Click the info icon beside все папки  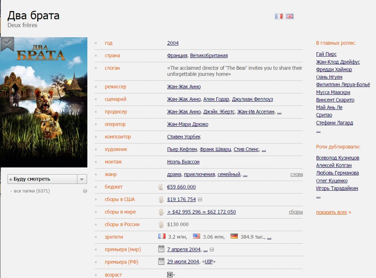[85, 191]
